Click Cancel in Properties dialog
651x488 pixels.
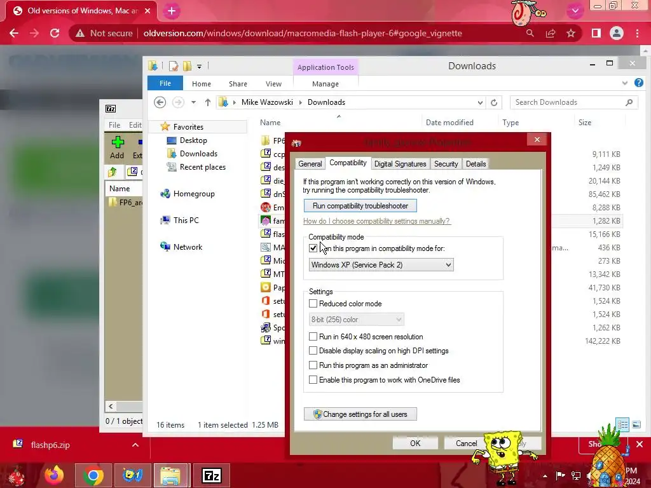coord(466,443)
